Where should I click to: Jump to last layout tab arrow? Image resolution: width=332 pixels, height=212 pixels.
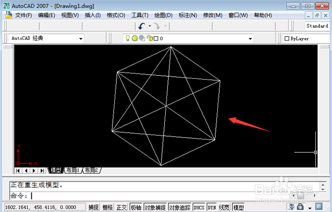(42, 170)
